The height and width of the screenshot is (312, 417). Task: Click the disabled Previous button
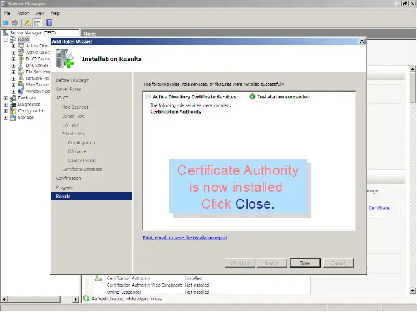(x=240, y=263)
